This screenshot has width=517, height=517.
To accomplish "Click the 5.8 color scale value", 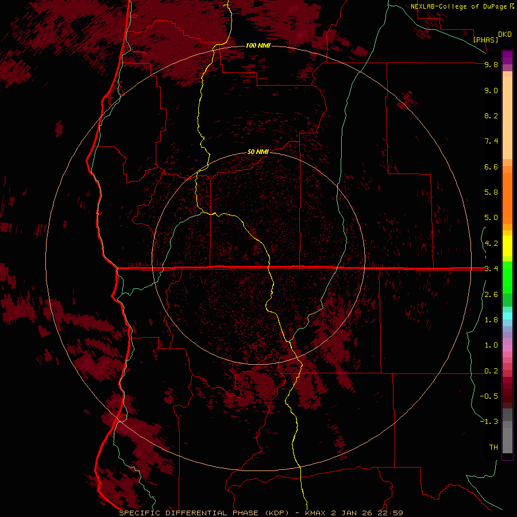I will click(x=491, y=192).
